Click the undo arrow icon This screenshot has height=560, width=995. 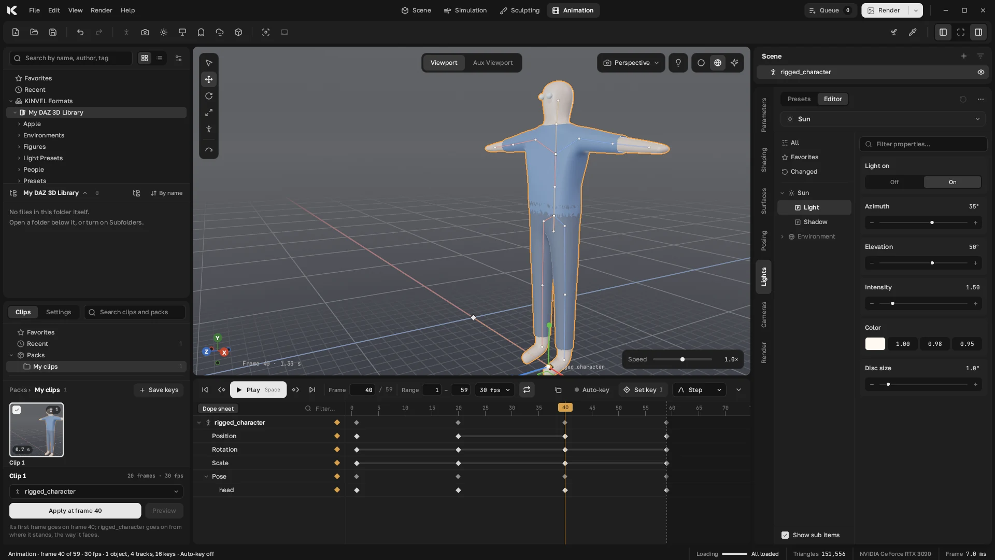point(80,32)
